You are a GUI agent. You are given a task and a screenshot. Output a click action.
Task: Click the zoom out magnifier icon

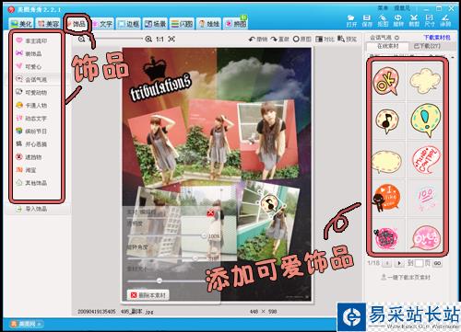pyautogui.click(x=81, y=39)
